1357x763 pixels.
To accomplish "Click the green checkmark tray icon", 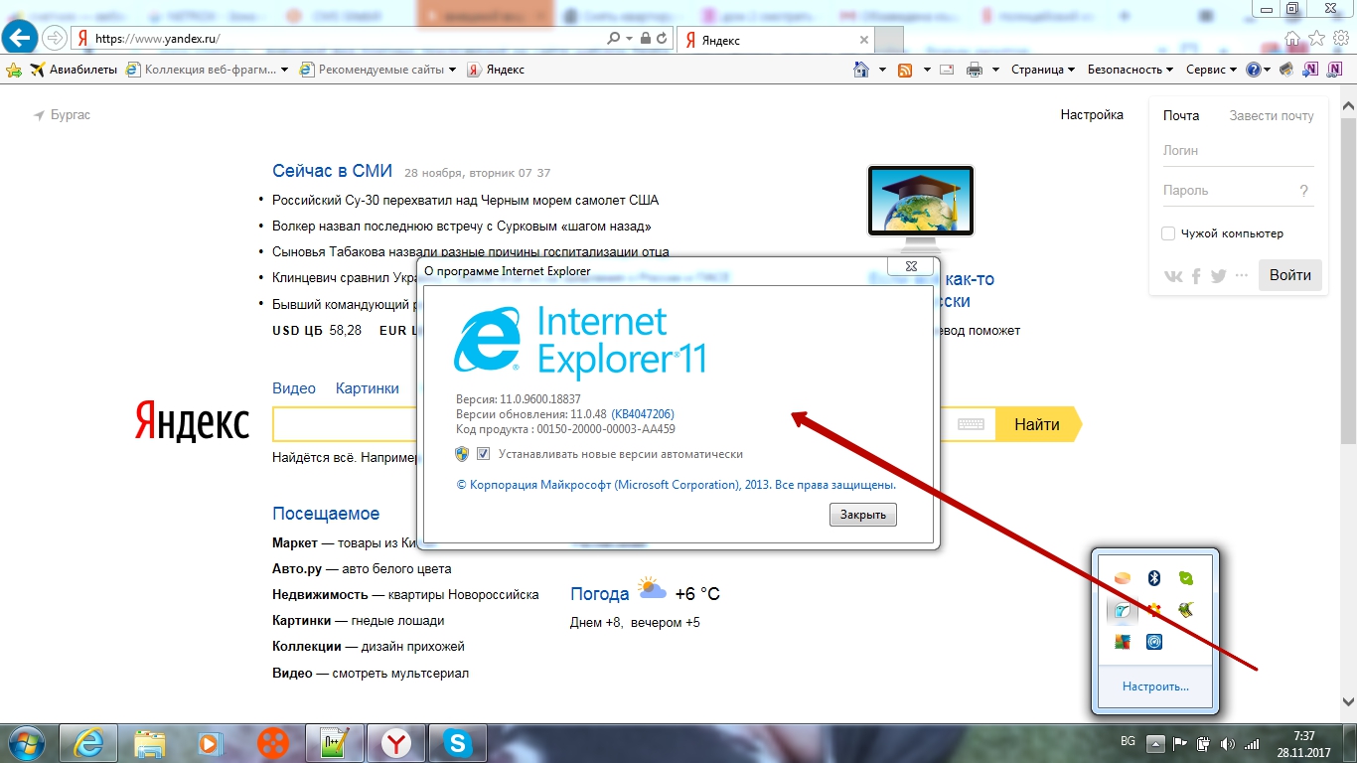I will click(x=1185, y=578).
